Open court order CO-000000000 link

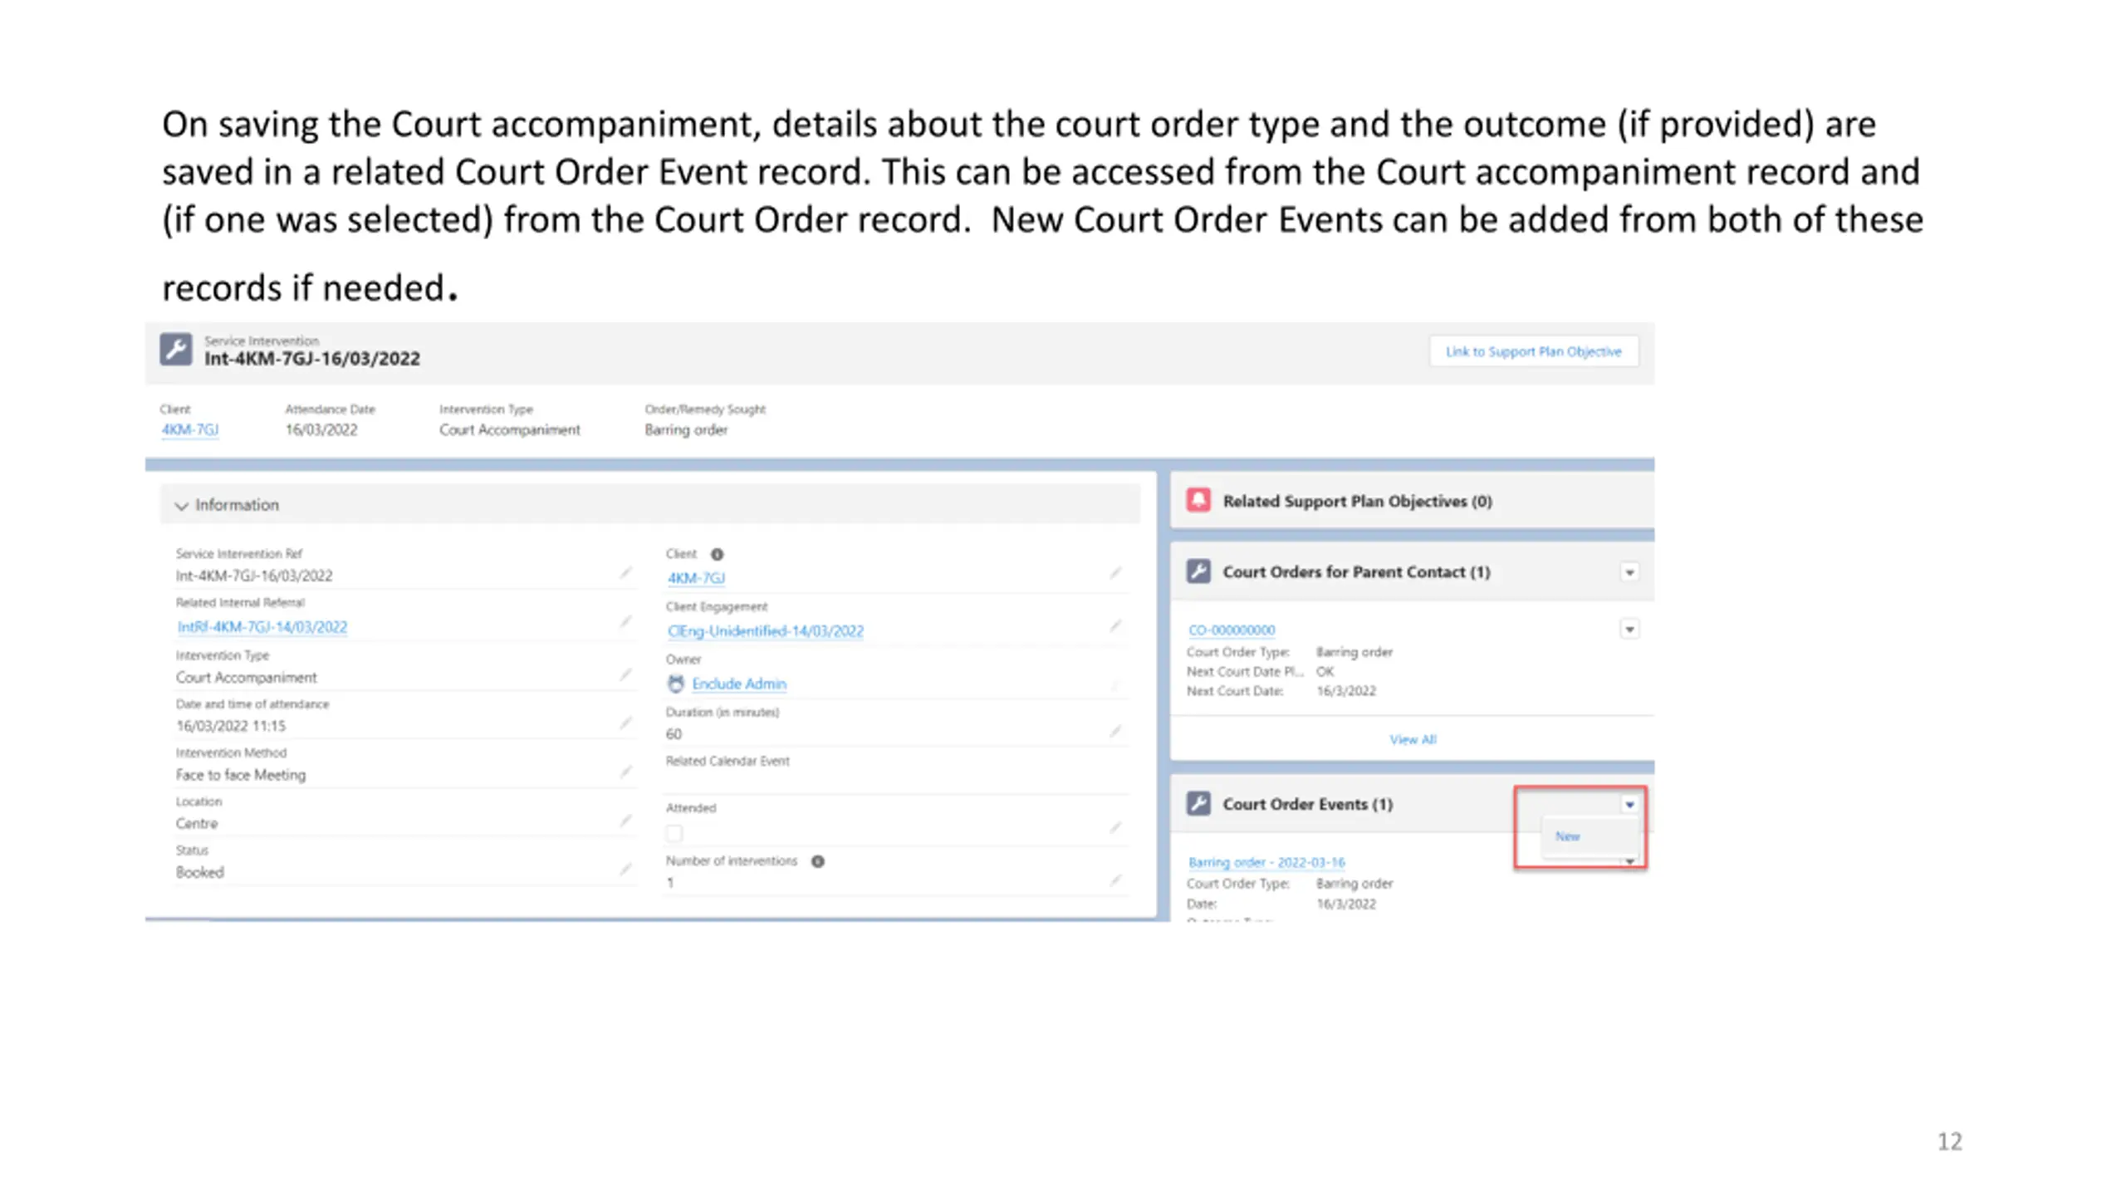click(1231, 630)
